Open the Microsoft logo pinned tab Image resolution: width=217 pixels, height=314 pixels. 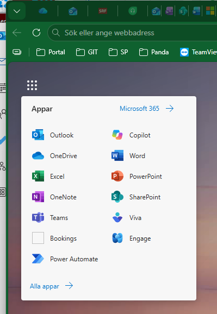tap(210, 11)
